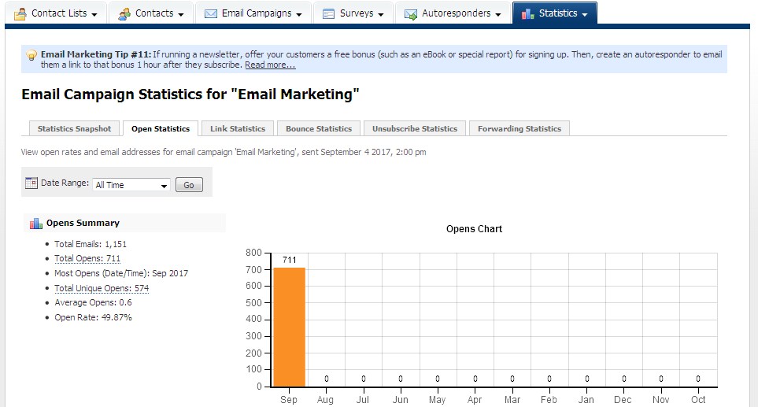758x407 pixels.
Task: Click the orange Sep bar in chart
Action: pyautogui.click(x=289, y=327)
